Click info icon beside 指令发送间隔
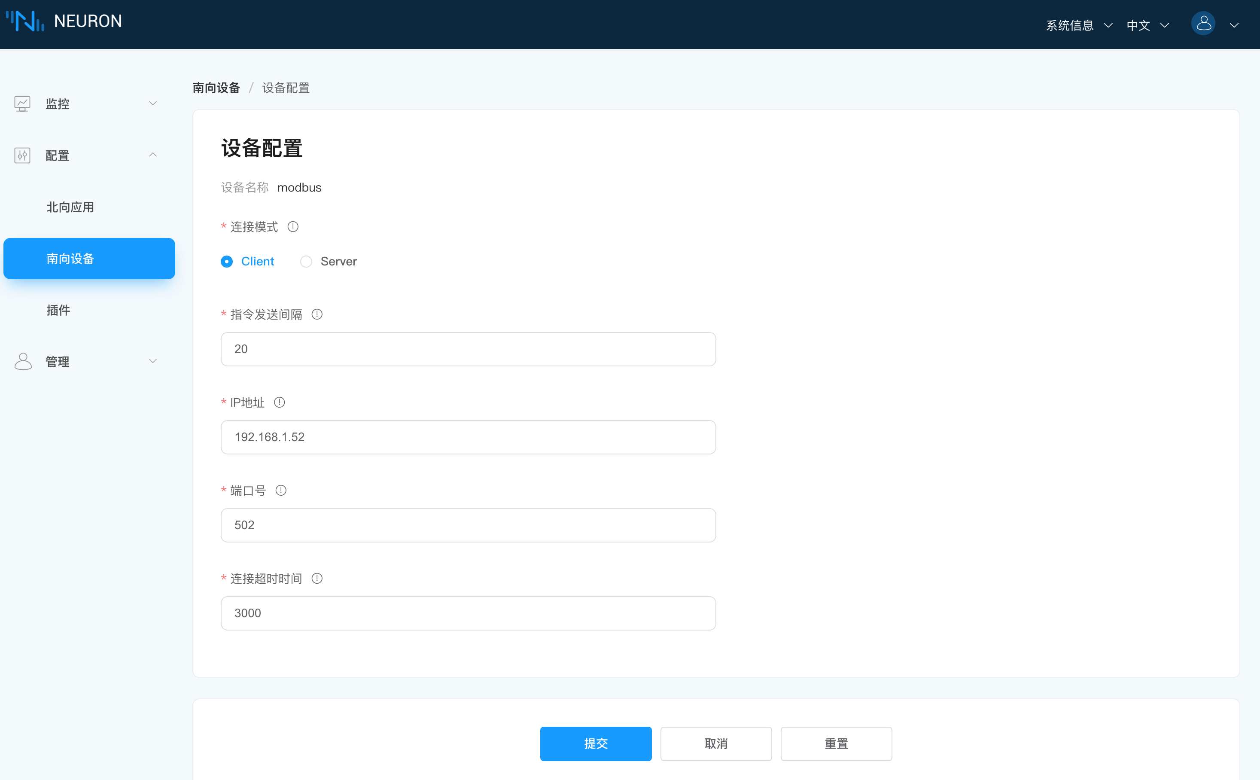This screenshot has width=1260, height=780. tap(317, 314)
